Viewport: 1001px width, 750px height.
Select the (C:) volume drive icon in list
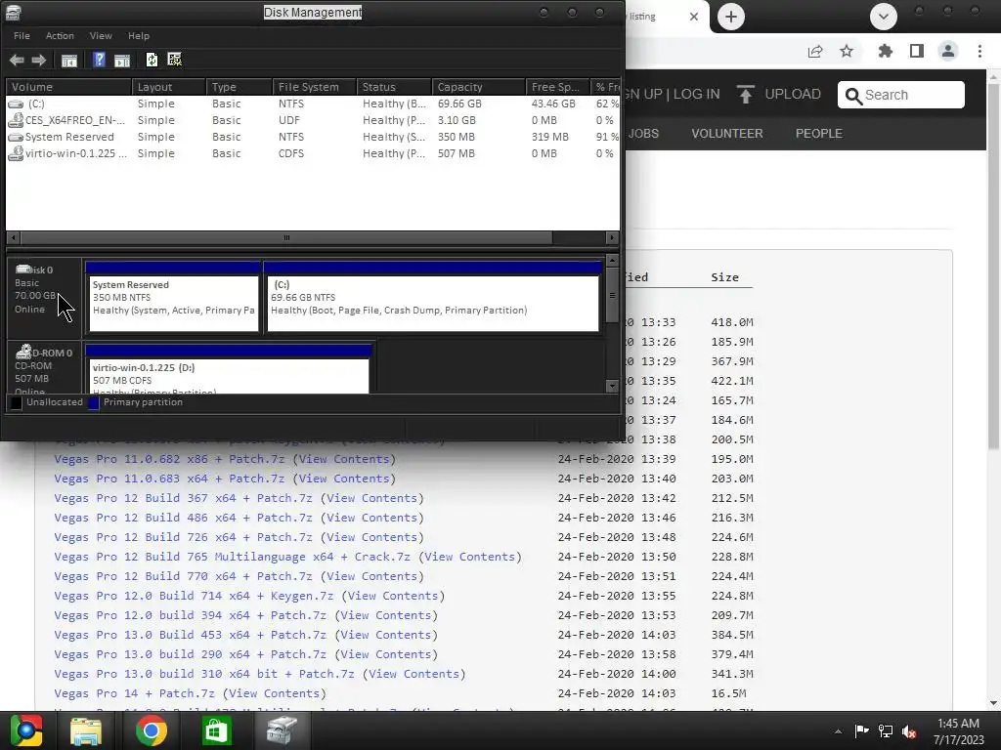(16, 104)
